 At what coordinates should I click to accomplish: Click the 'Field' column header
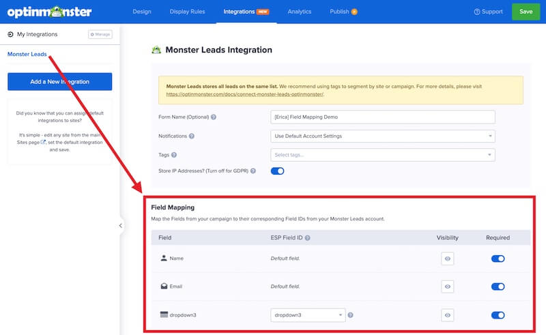click(164, 238)
